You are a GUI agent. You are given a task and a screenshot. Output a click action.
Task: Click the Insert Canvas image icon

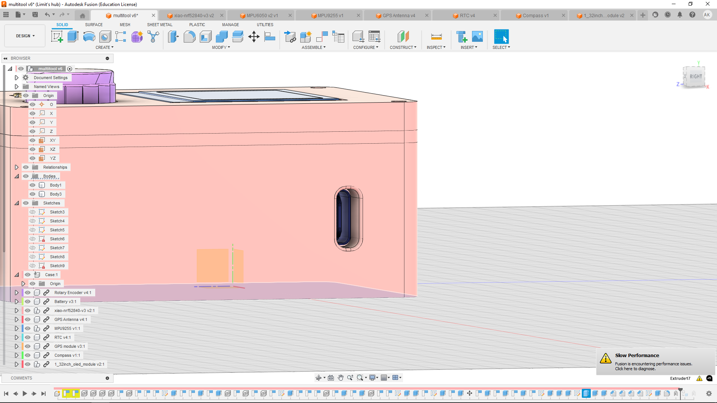477,37
